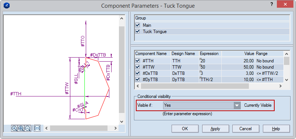Toggle the #DxTTB parameter checkbox

137,73
